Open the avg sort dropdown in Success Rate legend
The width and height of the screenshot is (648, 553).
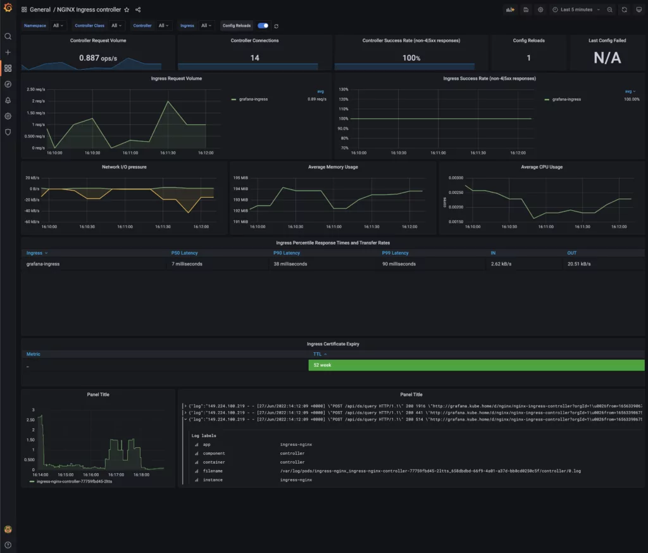(630, 91)
